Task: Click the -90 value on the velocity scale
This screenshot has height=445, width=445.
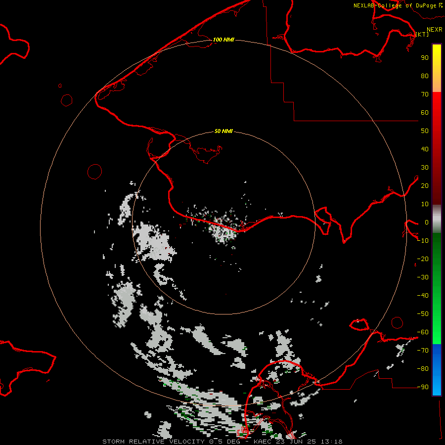Action: pyautogui.click(x=423, y=387)
